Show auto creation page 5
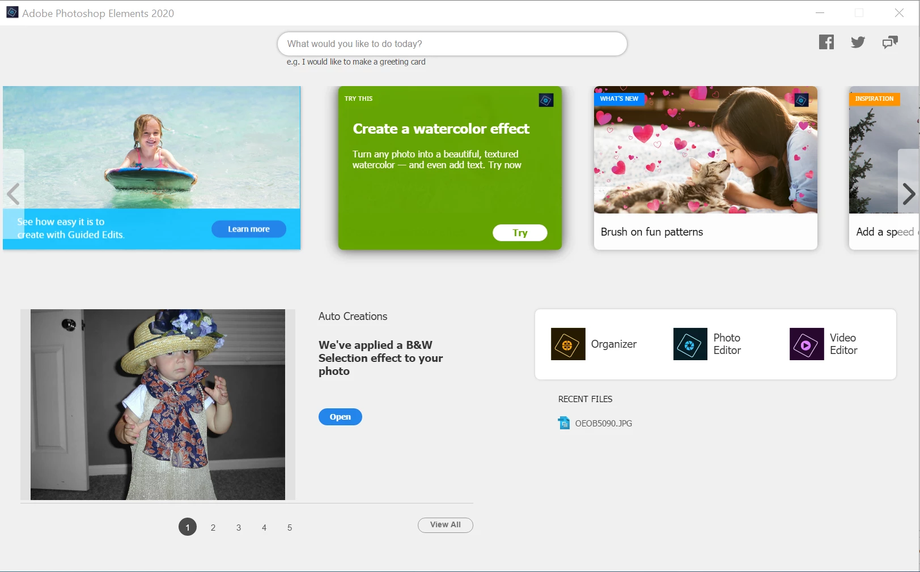920x572 pixels. point(290,527)
